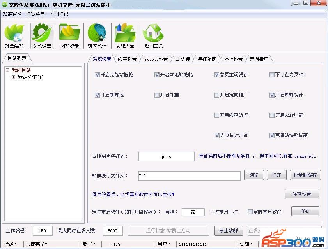Click the 本地图片特征码 input field
The width and height of the screenshot is (328, 249).
166,156
